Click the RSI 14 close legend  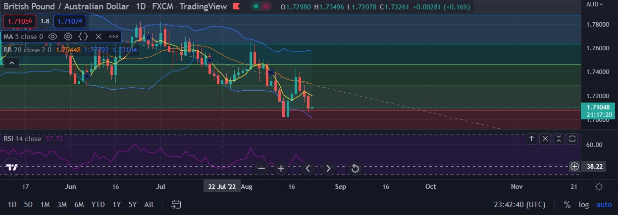click(x=22, y=139)
